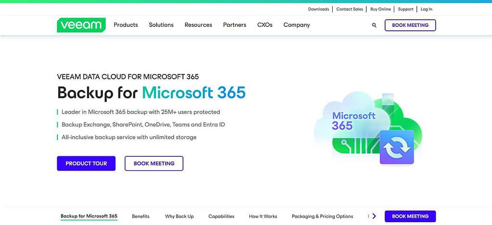Click the Microsoft 365 cloud illustration
Viewport: 492px width, 225px height.
368,128
